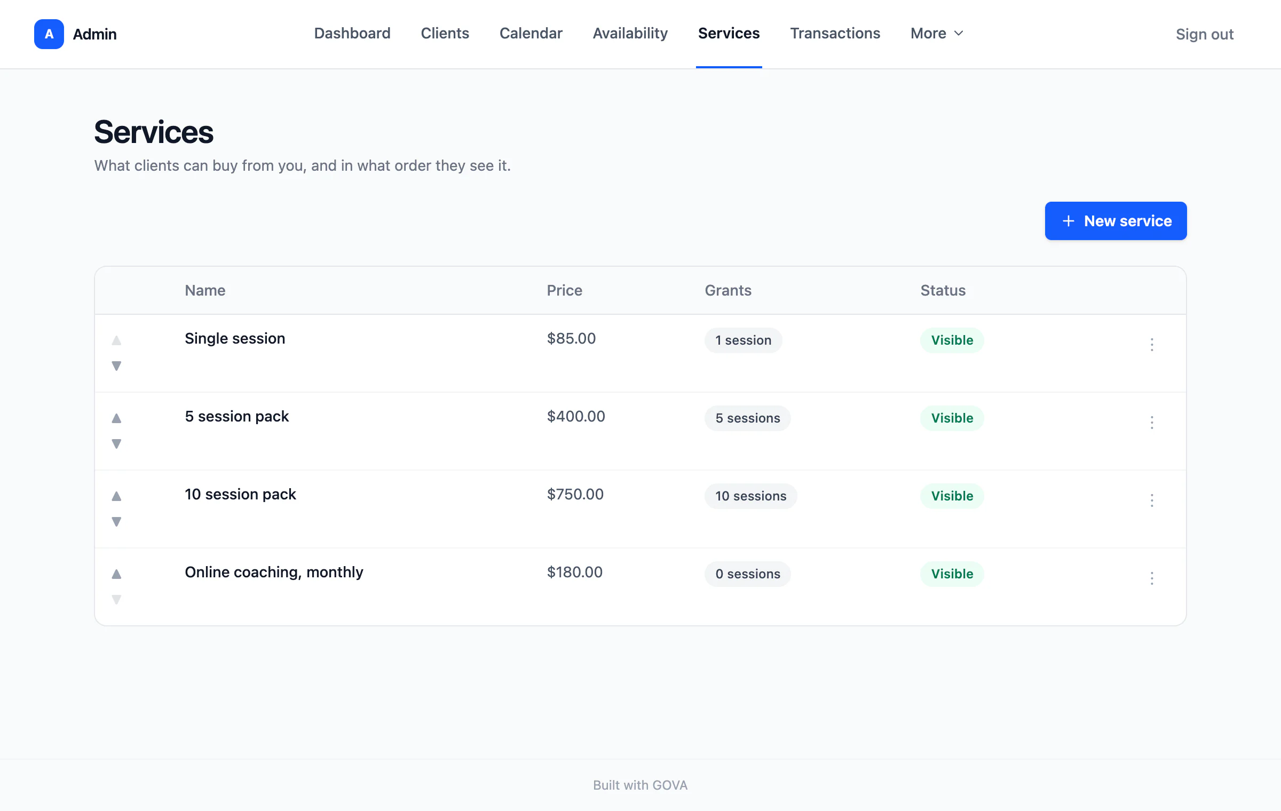Click the New service button
This screenshot has width=1281, height=811.
point(1116,221)
